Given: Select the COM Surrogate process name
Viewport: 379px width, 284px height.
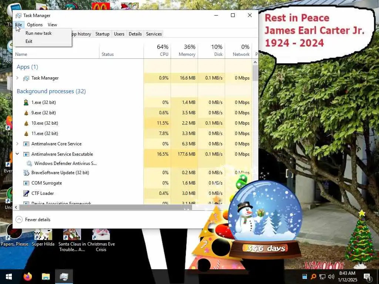Looking at the screenshot, I should tap(47, 183).
